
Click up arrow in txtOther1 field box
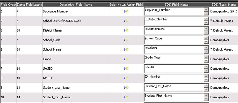[206, 48]
